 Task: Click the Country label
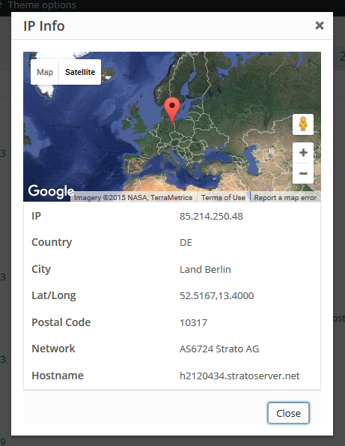click(x=52, y=242)
